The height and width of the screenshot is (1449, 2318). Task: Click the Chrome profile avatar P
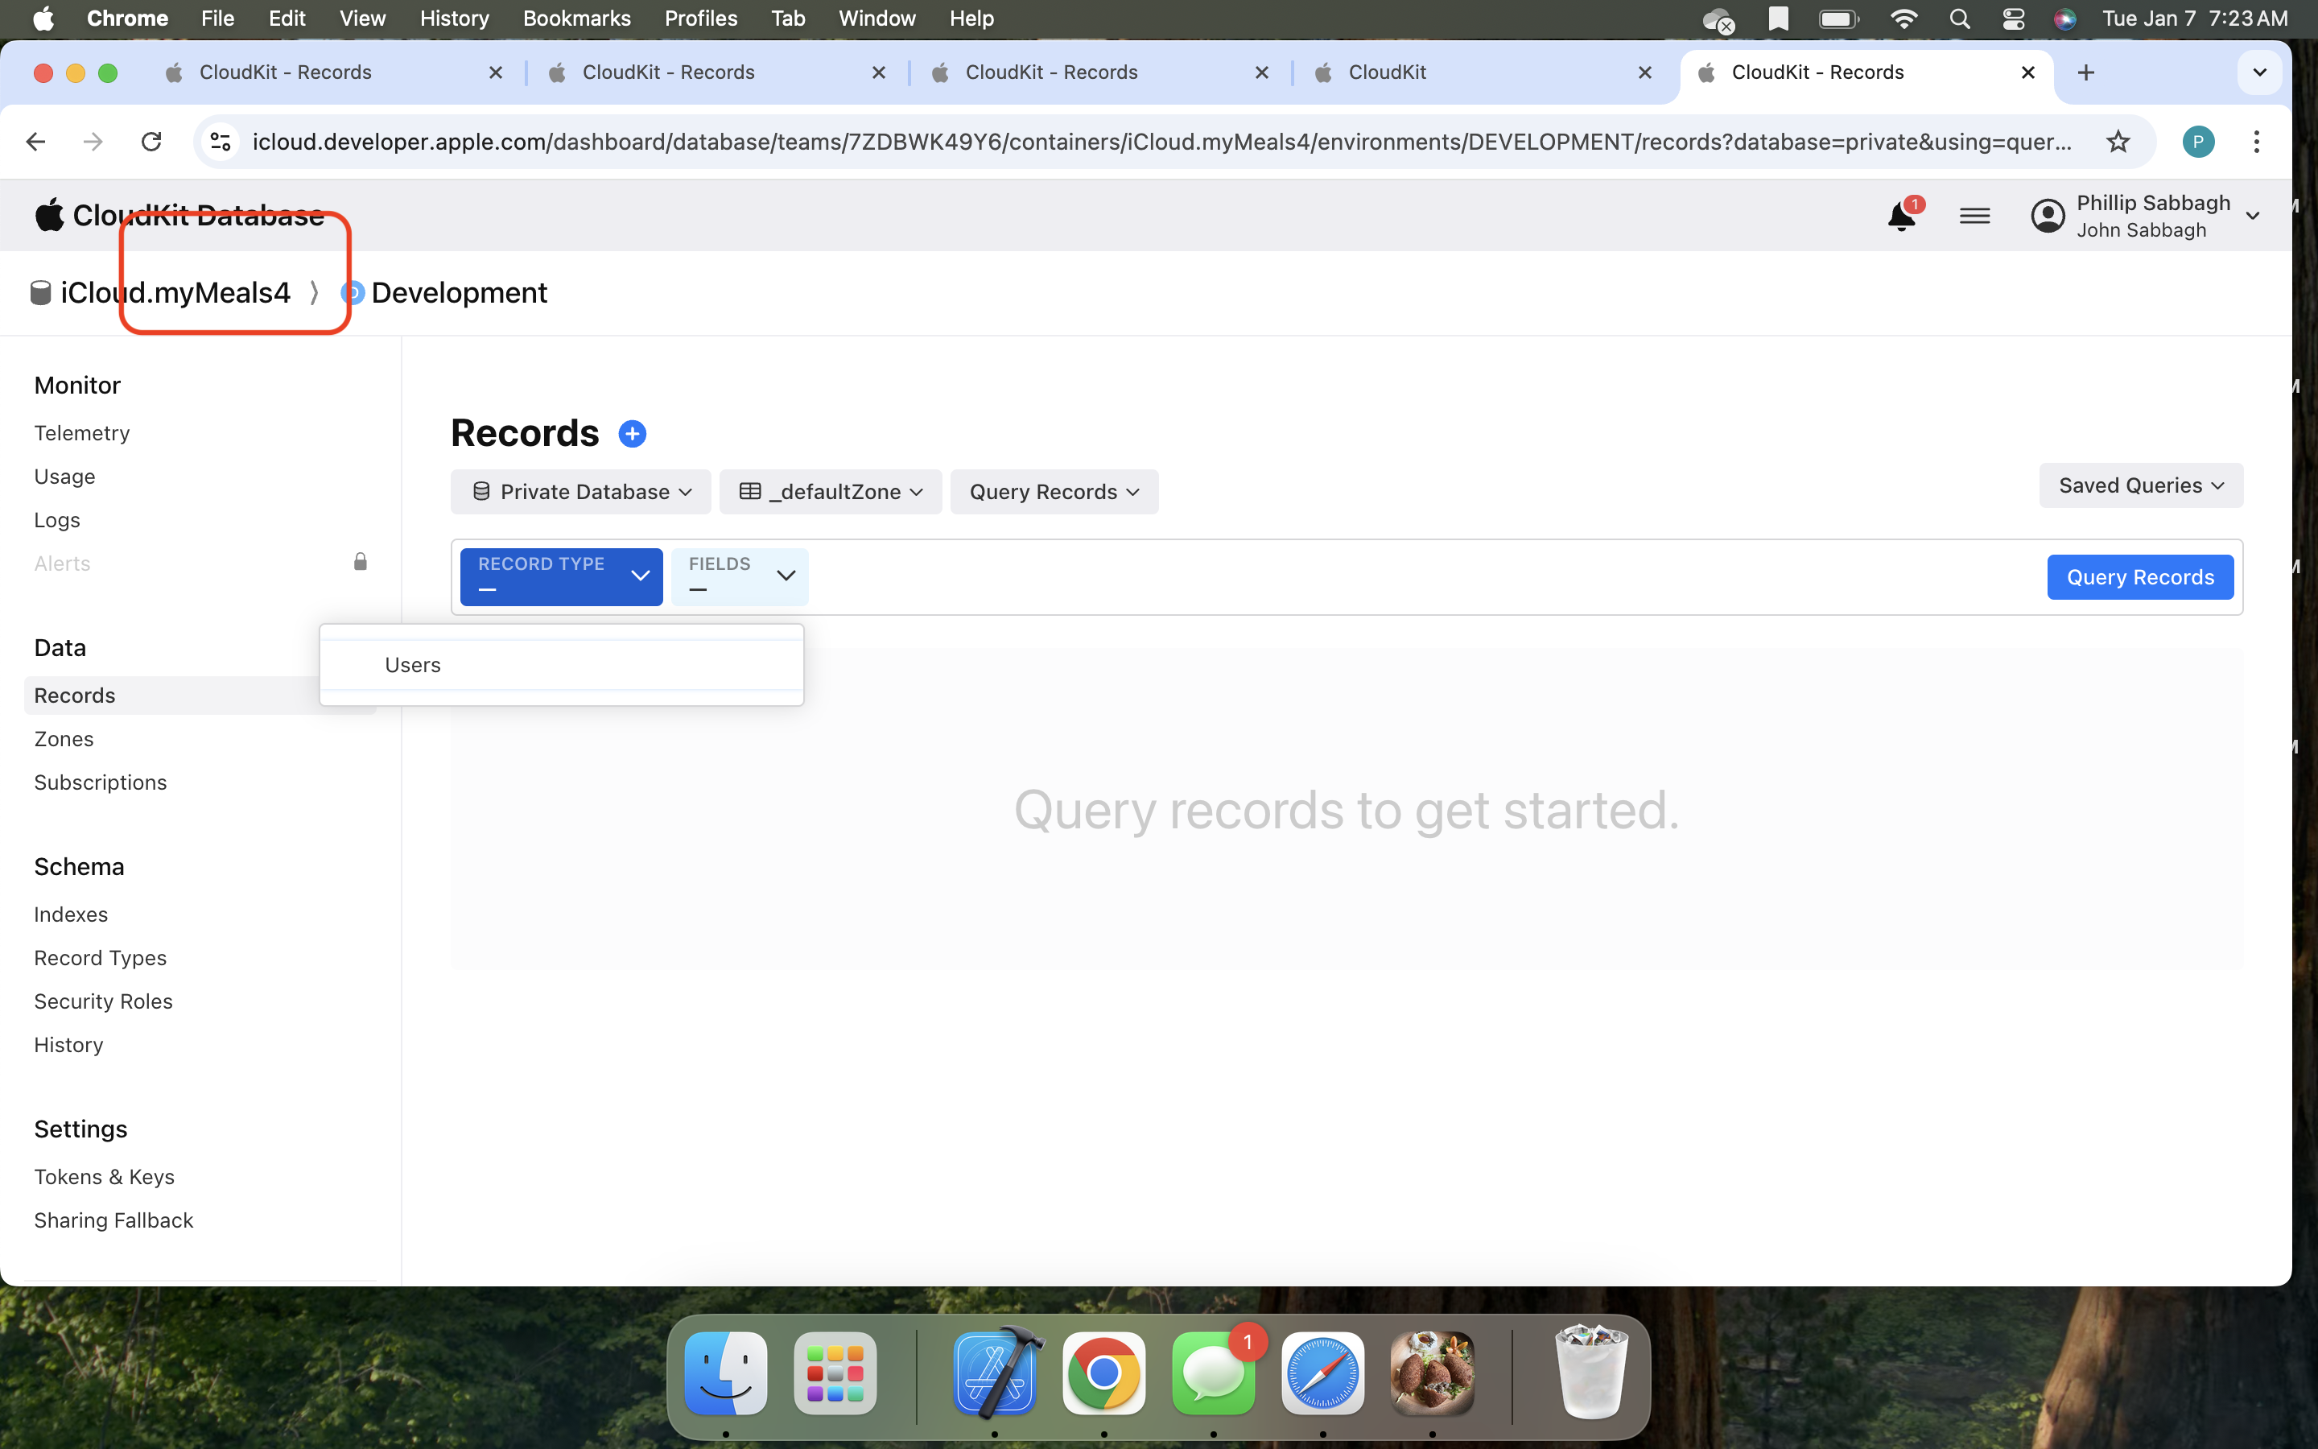click(x=2198, y=142)
